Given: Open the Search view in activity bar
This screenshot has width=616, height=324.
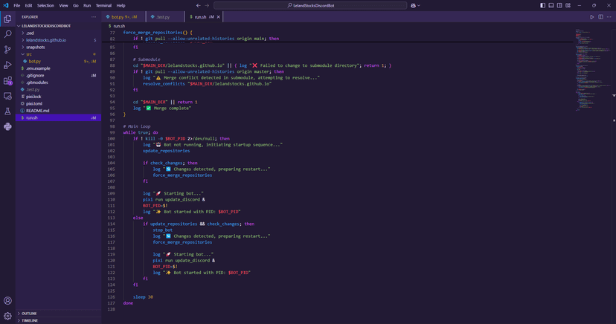Looking at the screenshot, I should tap(7, 34).
